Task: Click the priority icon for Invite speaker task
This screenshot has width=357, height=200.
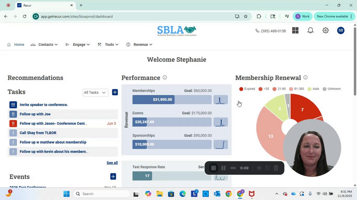Action: pos(13,105)
